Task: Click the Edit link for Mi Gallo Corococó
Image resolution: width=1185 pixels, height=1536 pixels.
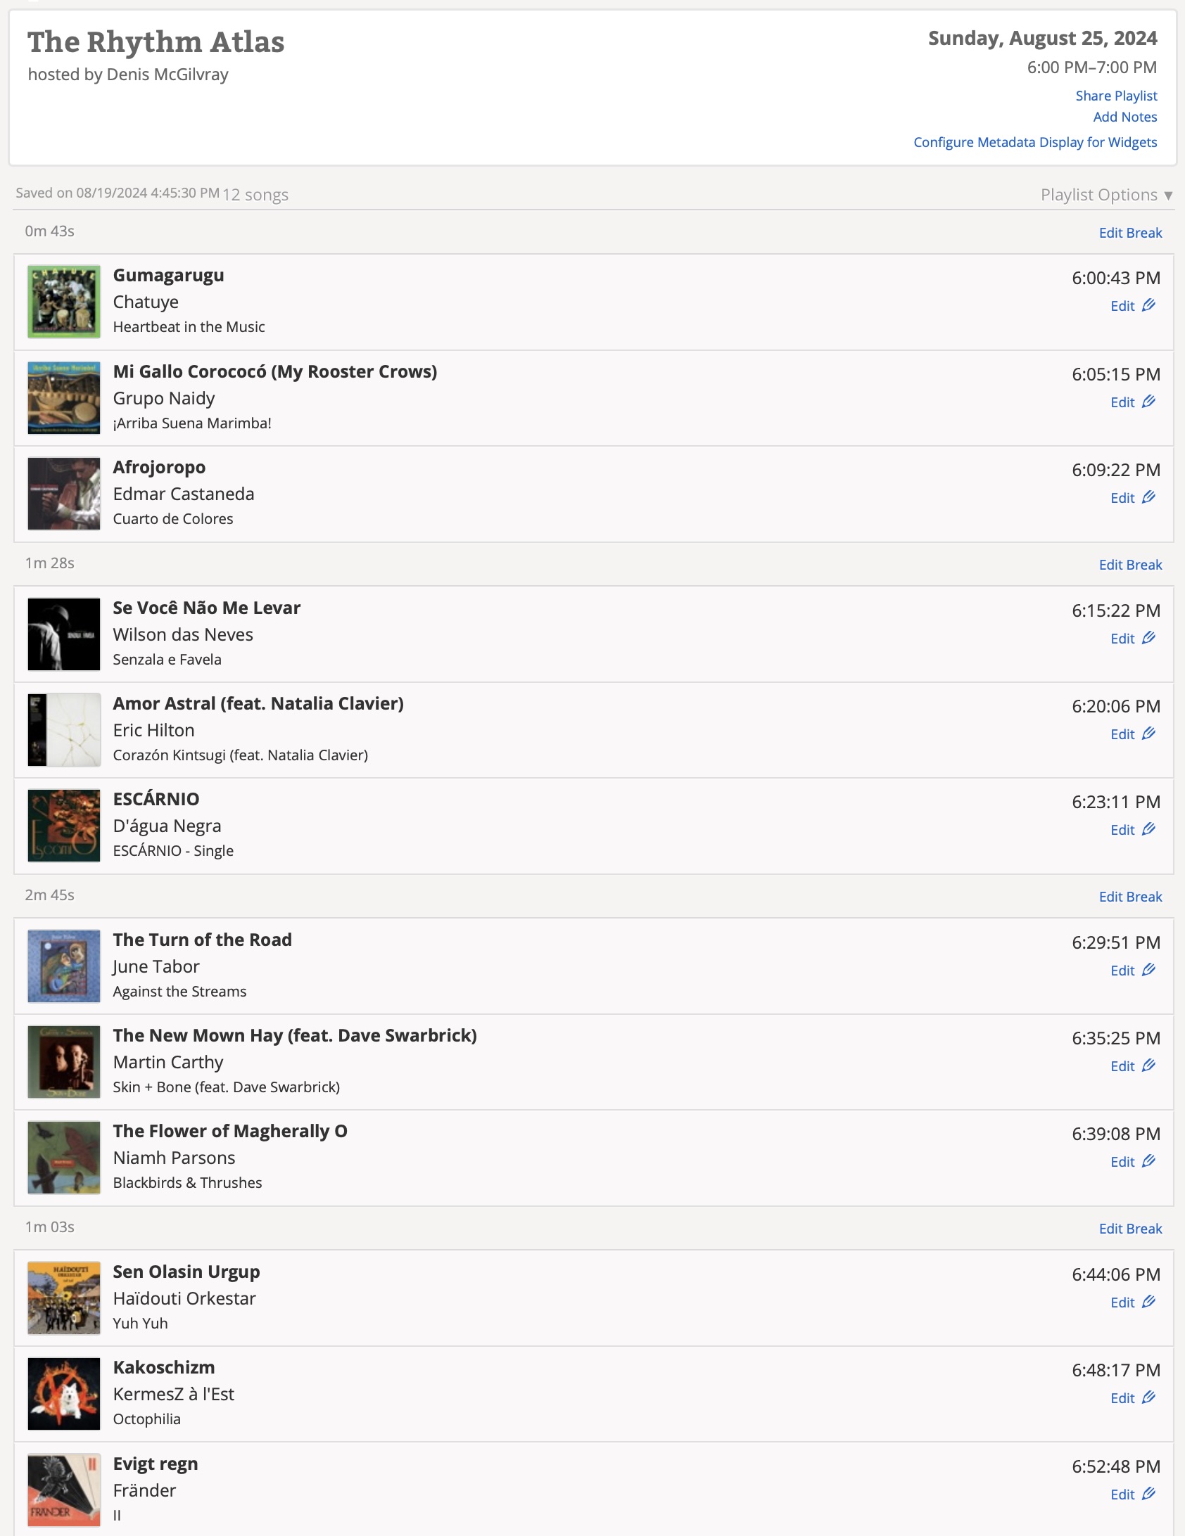Action: [x=1123, y=402]
